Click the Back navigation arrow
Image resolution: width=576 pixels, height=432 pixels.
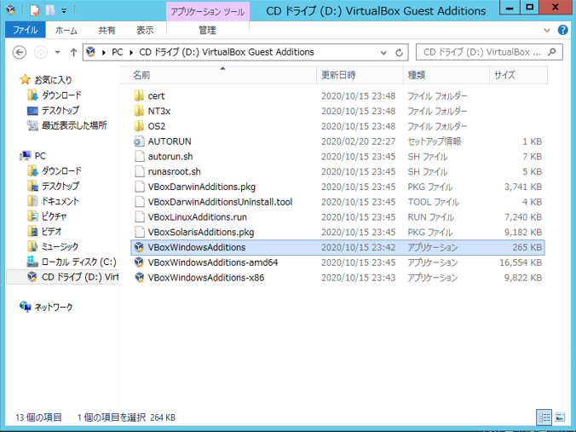20,52
